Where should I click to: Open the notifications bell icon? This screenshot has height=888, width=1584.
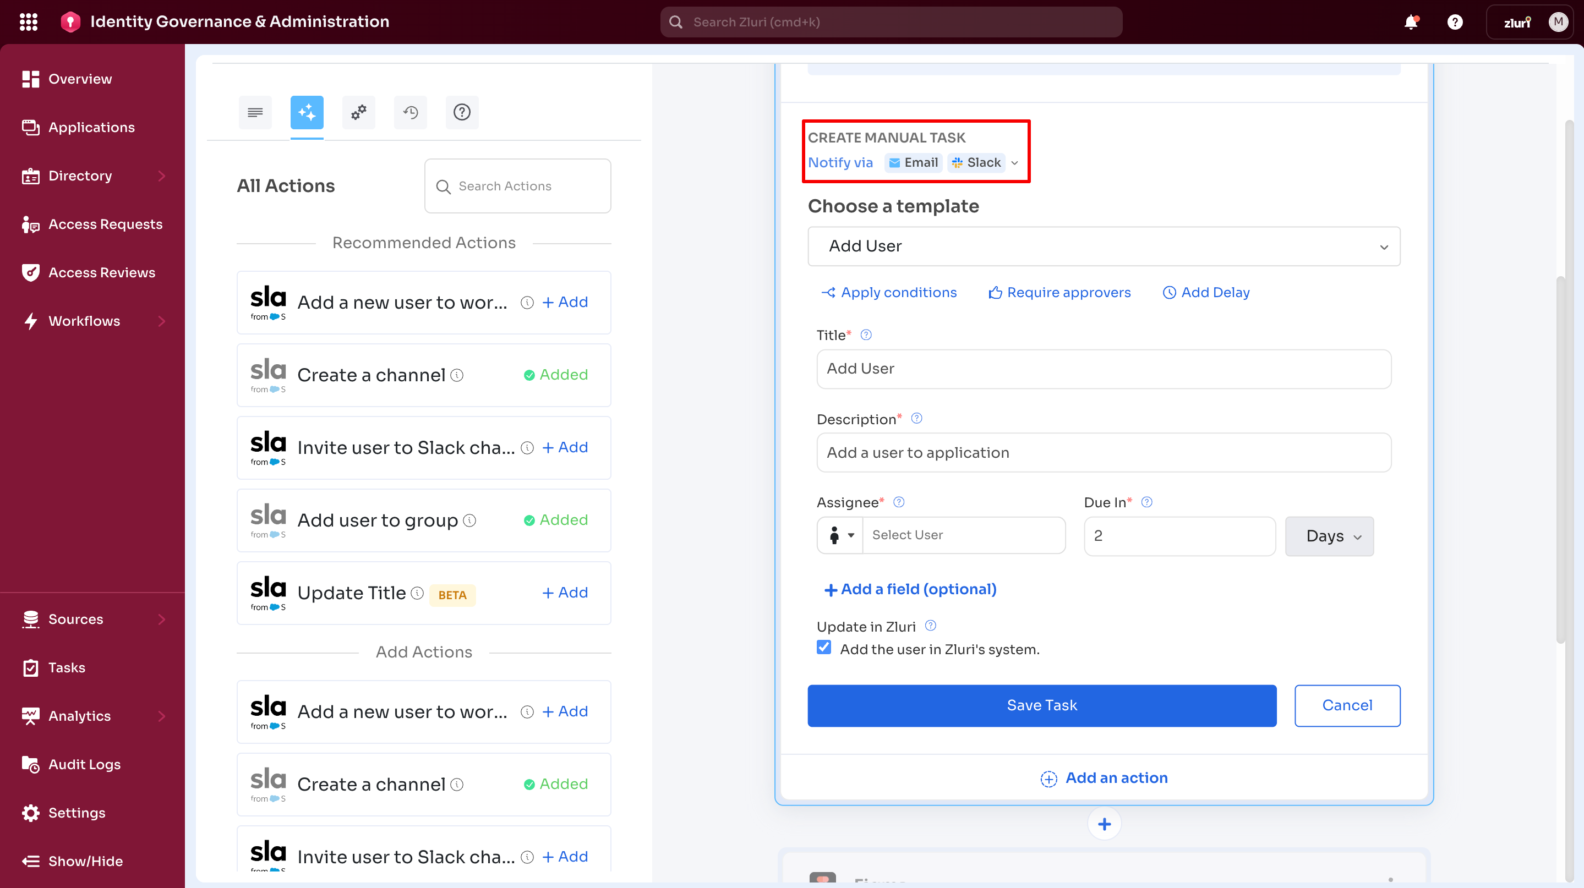[1411, 22]
